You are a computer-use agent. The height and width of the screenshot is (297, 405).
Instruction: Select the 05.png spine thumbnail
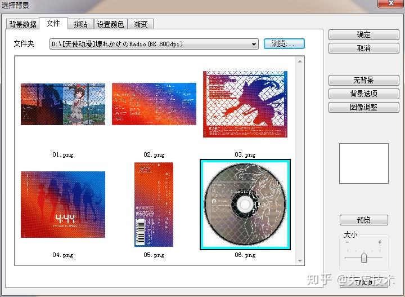point(154,205)
